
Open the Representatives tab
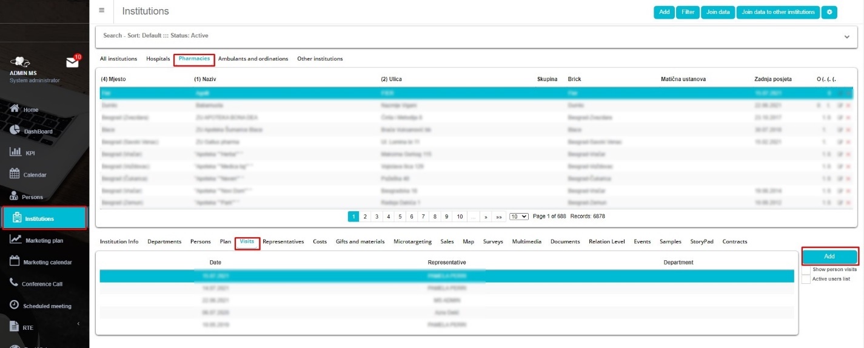coord(283,241)
